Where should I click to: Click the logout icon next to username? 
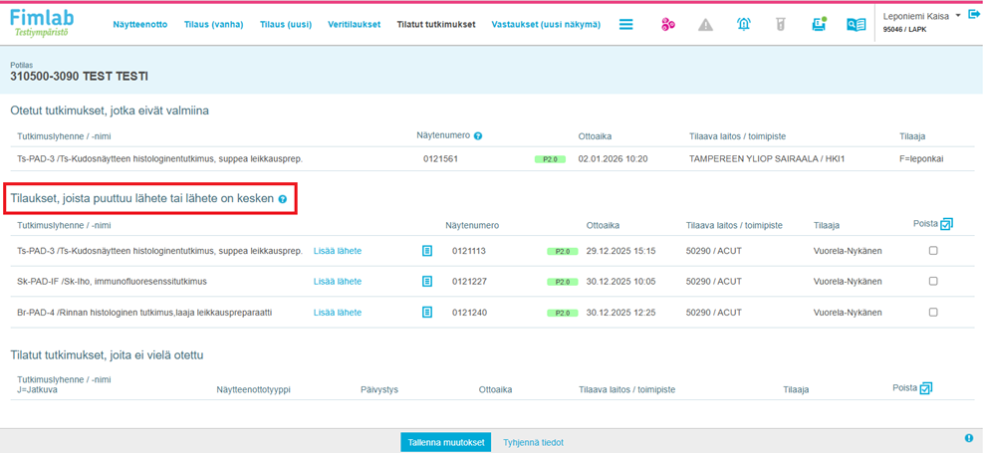(x=974, y=15)
